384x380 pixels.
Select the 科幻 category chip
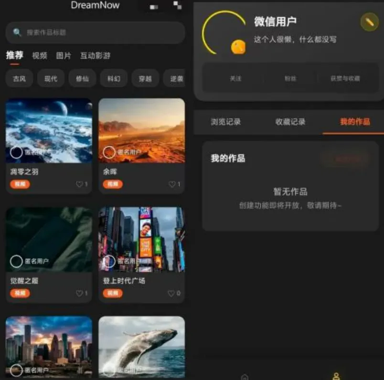[x=114, y=78]
